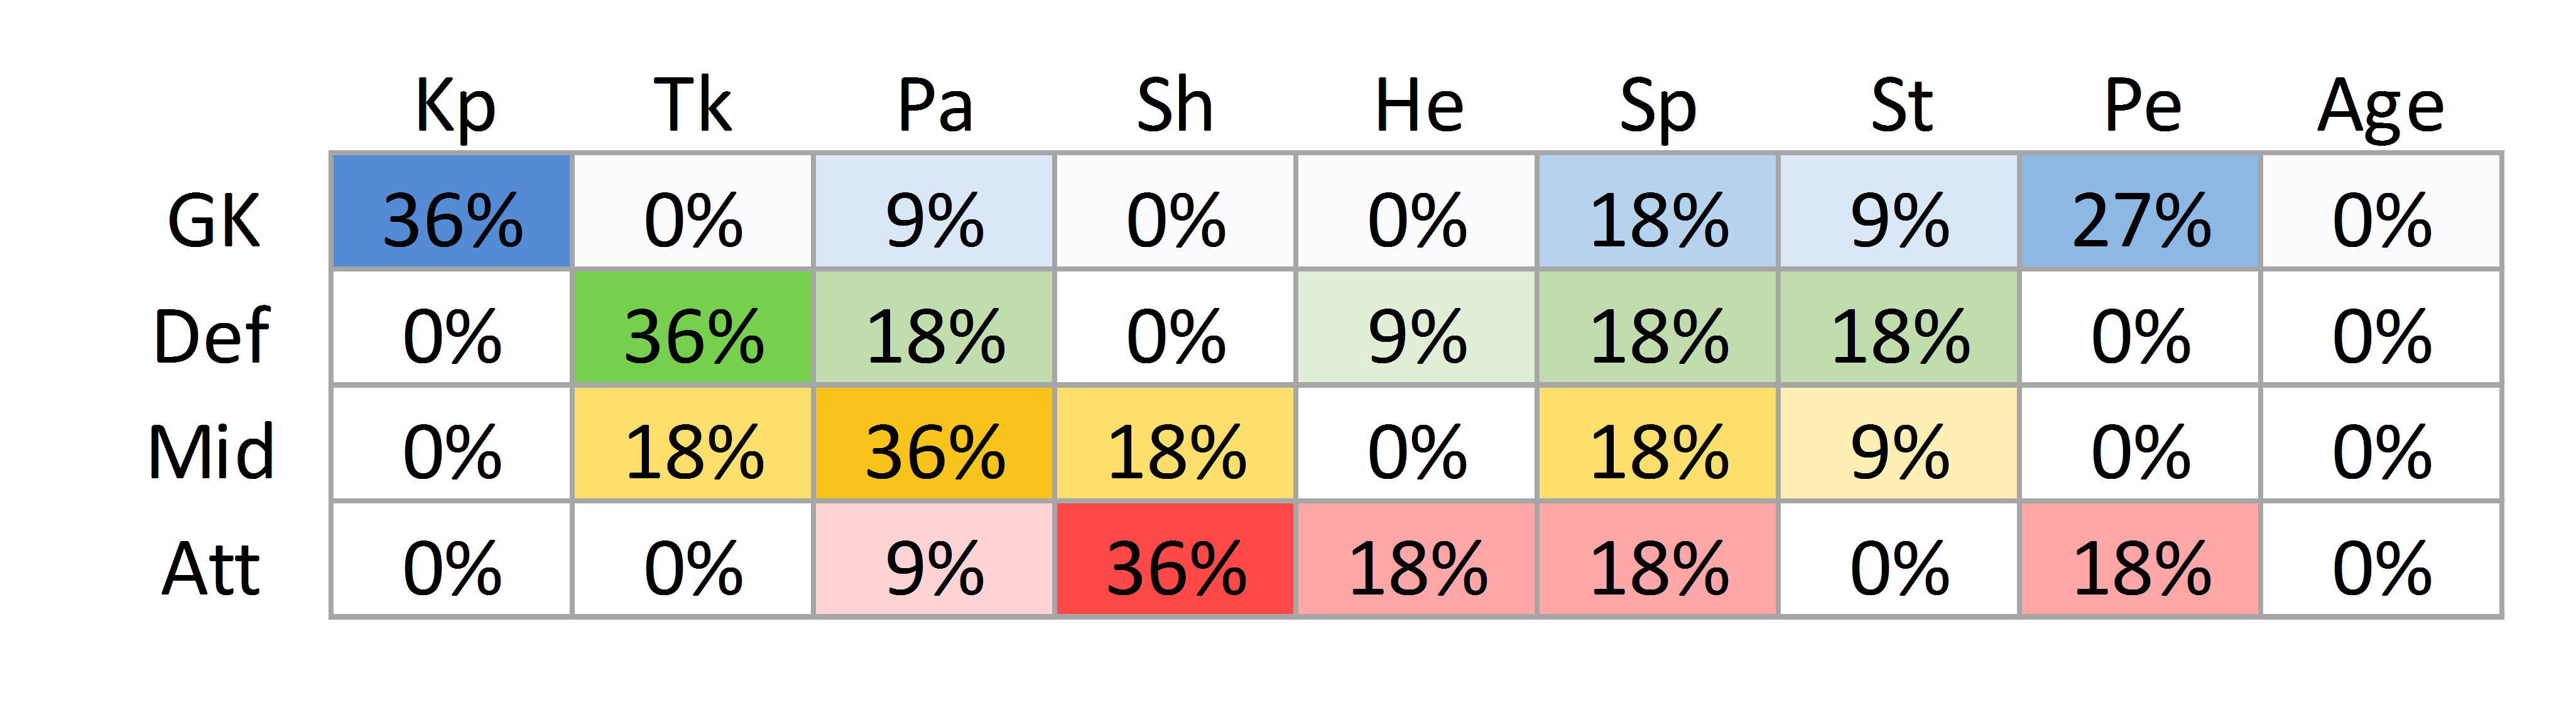Click the Tk column header
The image size is (2576, 707).
tap(692, 105)
